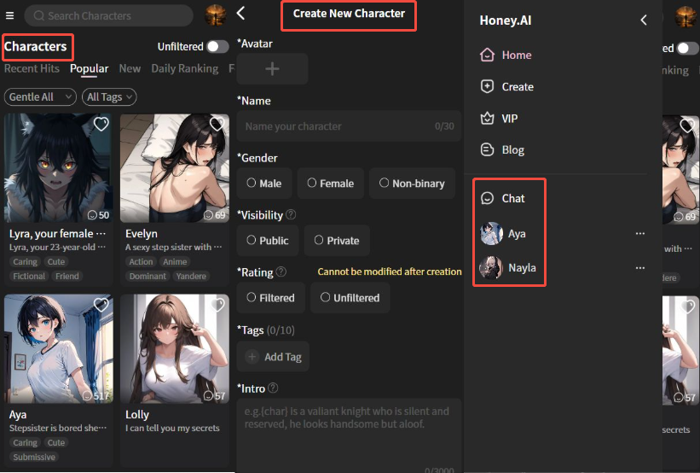This screenshot has height=473, width=700.
Task: Choose Private visibility option
Action: coord(336,241)
